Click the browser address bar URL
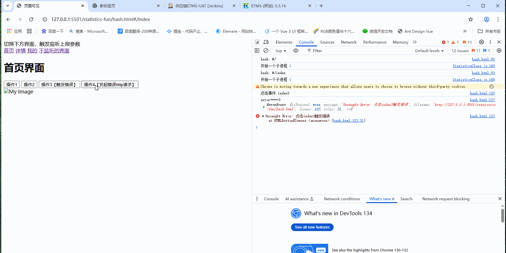506x253 pixels. pyautogui.click(x=101, y=19)
